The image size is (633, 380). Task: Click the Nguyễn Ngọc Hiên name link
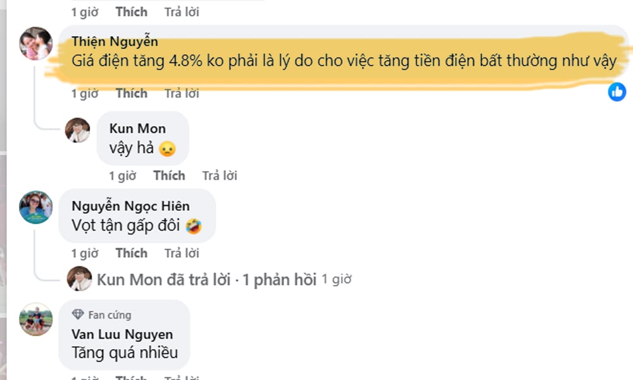(130, 206)
